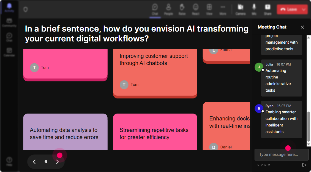Open Chat in the left sidebar
Viewport: 311px width, 172px height.
pos(9,37)
